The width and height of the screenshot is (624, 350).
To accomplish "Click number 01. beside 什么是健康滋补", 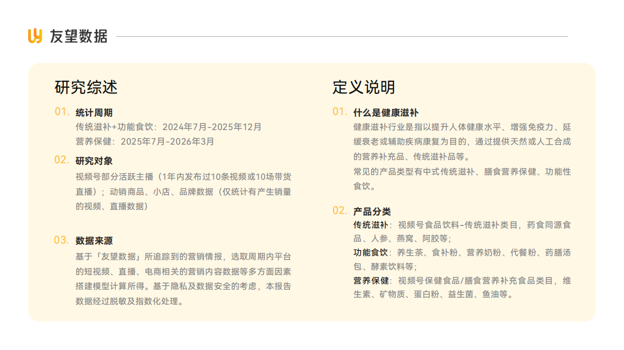I will 340,111.
